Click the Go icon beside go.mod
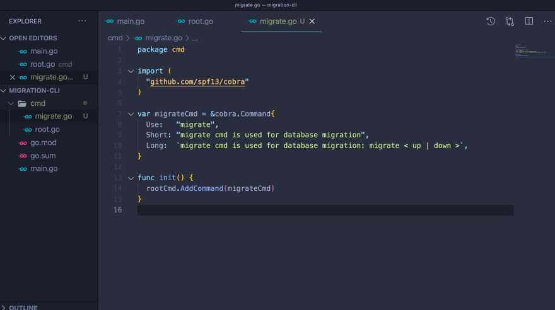Viewport: 555px width, 310px height. 23,143
